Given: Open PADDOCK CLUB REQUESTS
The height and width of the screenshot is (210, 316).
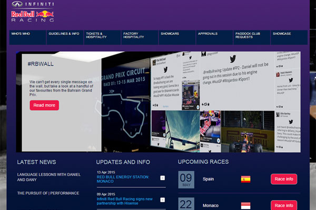Looking at the screenshot, I should 252,37.
